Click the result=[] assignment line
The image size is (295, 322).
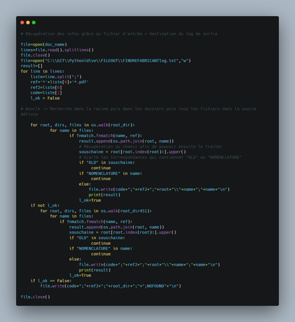pos(32,66)
